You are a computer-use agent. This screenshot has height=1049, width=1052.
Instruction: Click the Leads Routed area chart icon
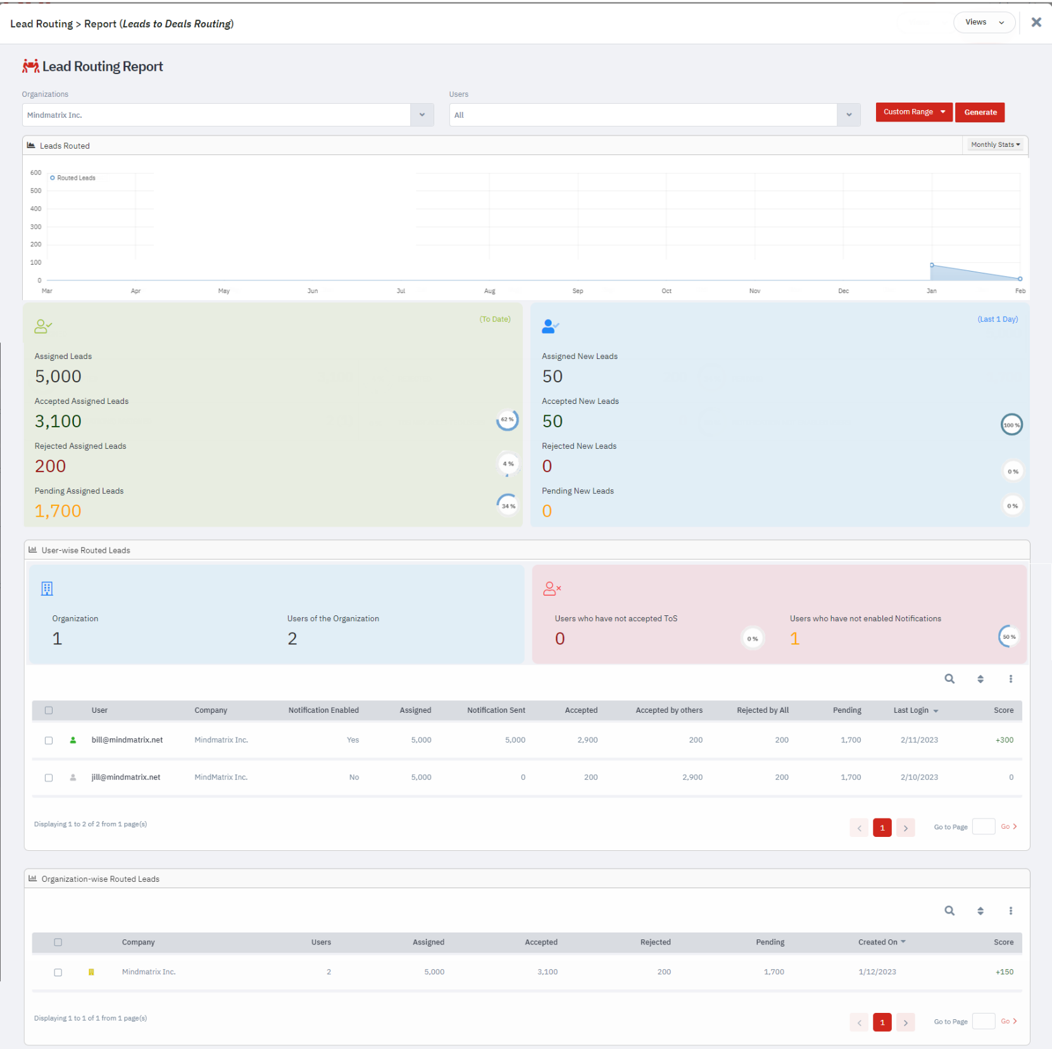[x=31, y=145]
